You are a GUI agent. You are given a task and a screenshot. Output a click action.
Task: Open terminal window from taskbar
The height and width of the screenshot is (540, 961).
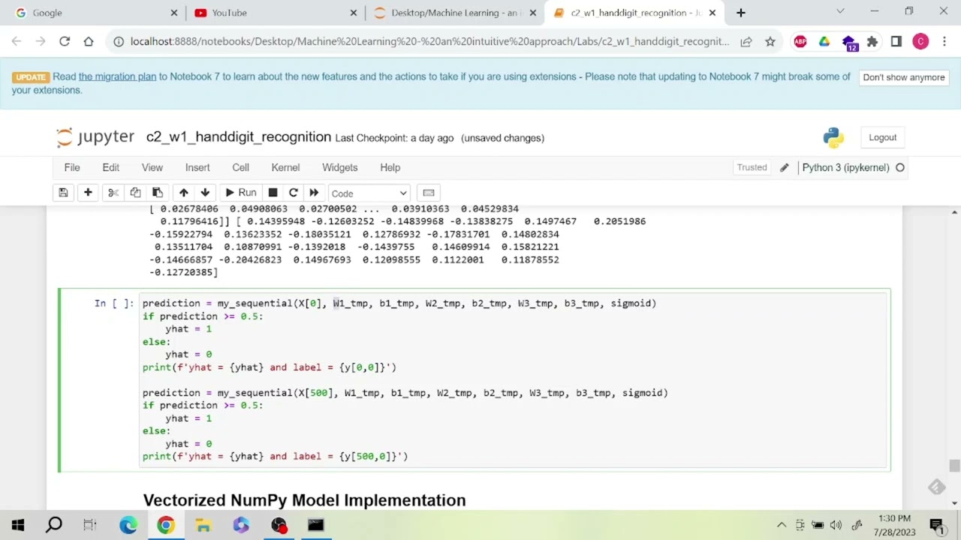[315, 525]
